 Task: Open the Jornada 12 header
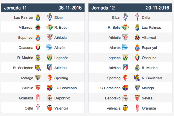click(130, 8)
